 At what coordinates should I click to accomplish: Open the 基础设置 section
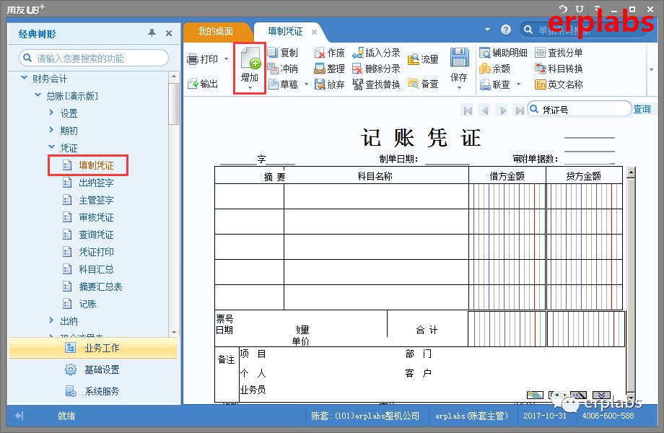coord(92,369)
